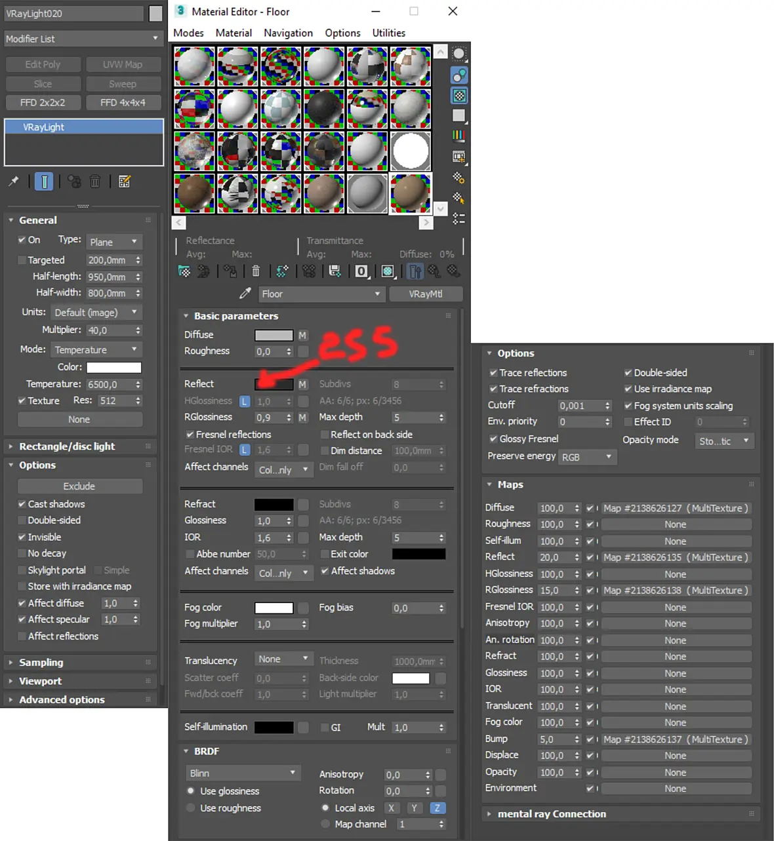Click the Put to Library save icon

pos(335,271)
